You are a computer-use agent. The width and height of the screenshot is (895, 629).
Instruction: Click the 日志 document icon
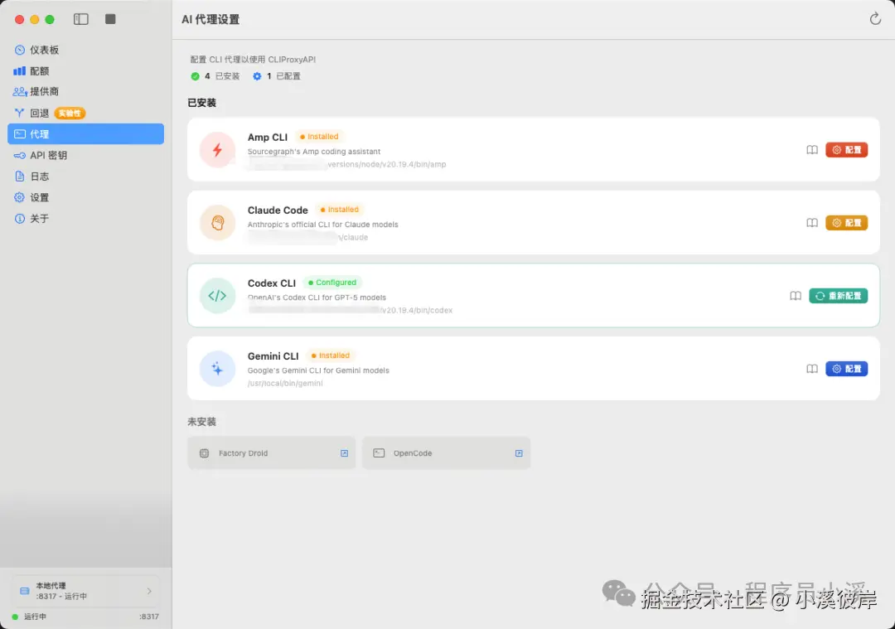pos(19,177)
